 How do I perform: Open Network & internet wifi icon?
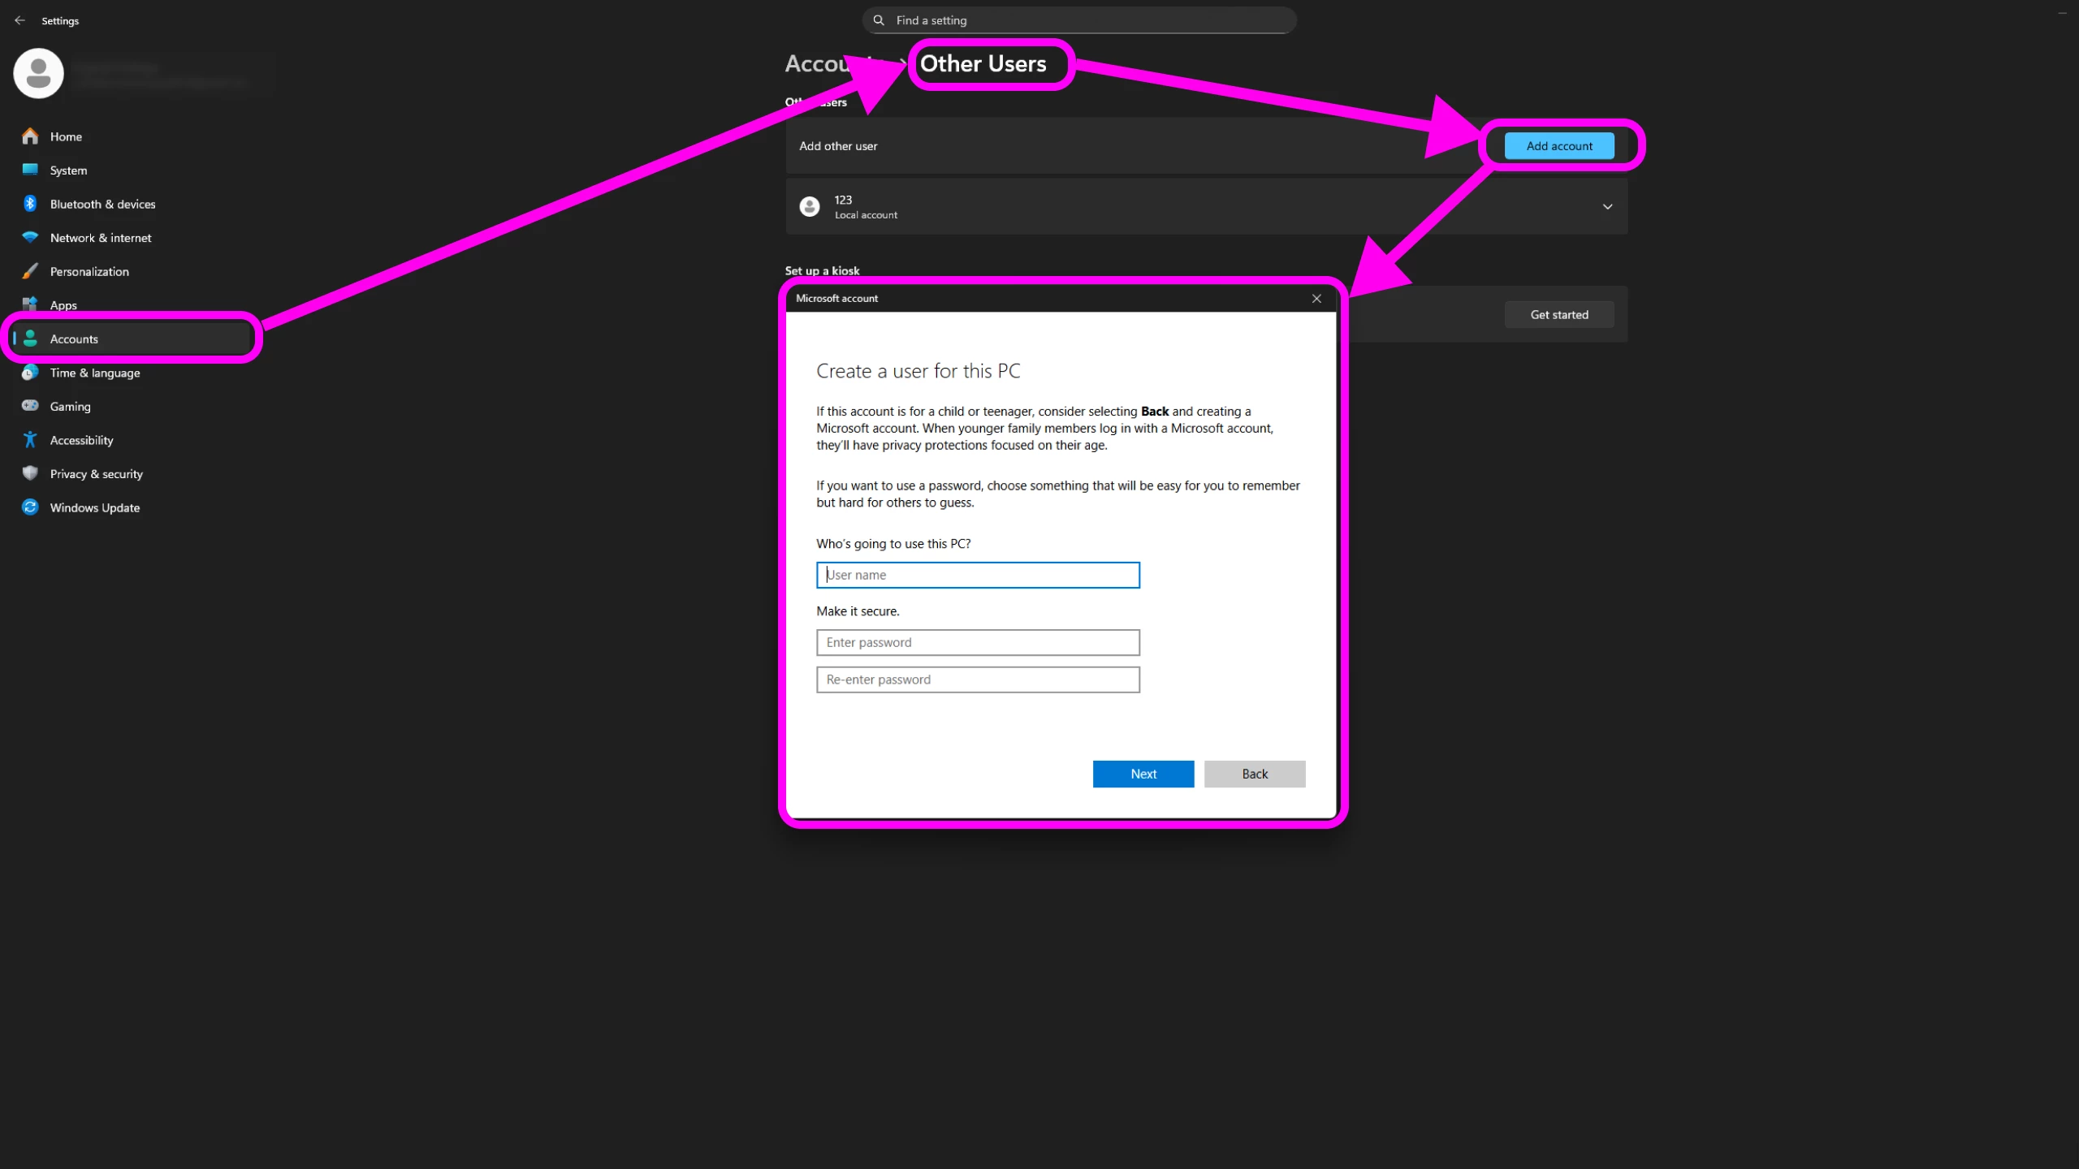30,238
